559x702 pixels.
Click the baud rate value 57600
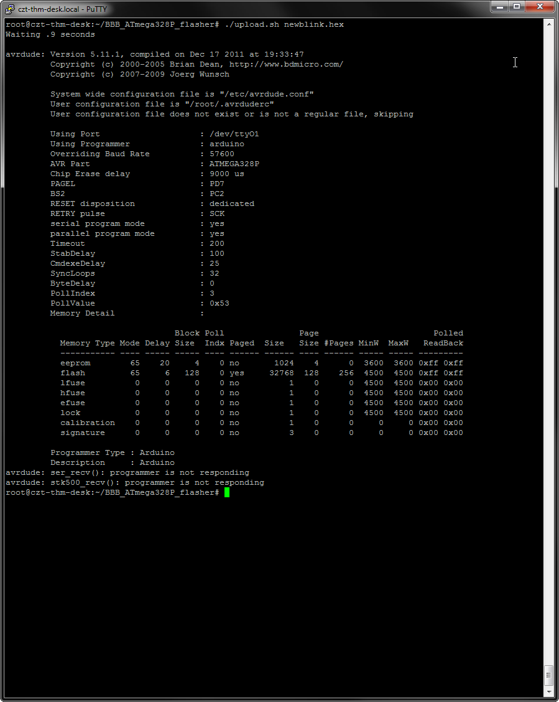click(x=222, y=154)
